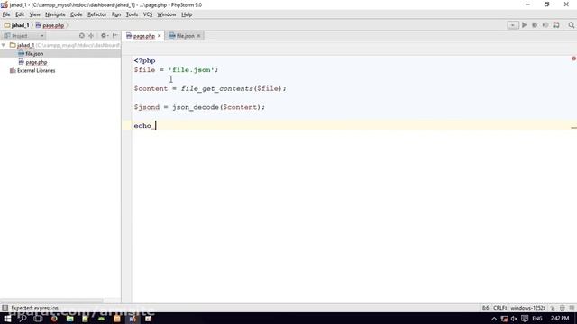Click the page.php breadcrumb in navigation bar
Screen dimensions: 577x324
(50, 25)
